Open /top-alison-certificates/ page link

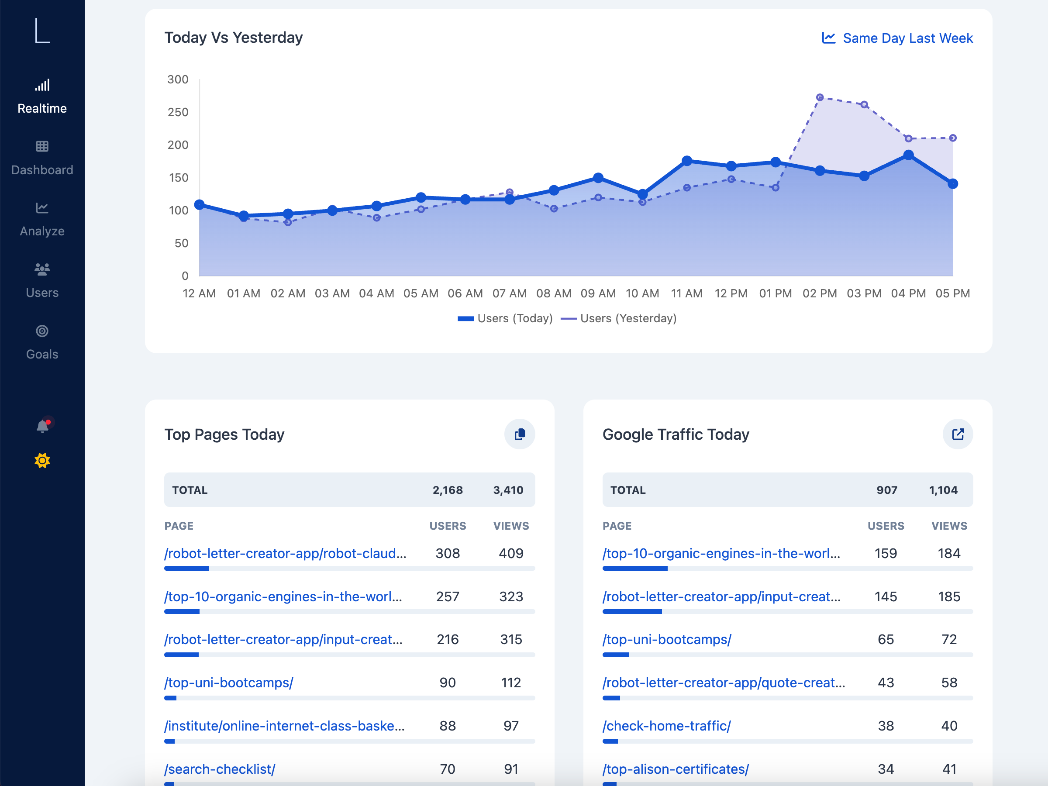(676, 769)
